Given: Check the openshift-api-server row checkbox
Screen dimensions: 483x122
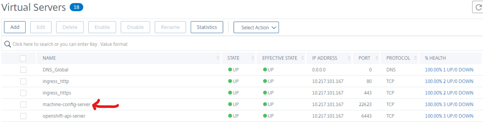Looking at the screenshot, I should [x=23, y=116].
